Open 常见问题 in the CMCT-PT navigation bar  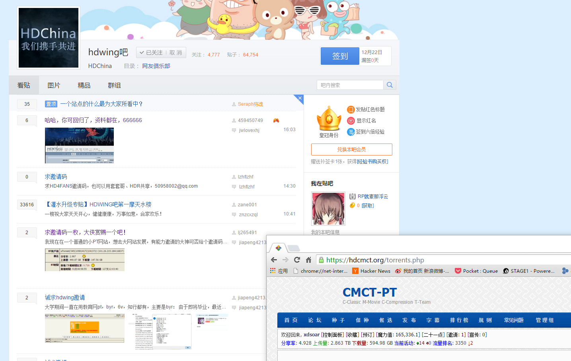click(514, 320)
